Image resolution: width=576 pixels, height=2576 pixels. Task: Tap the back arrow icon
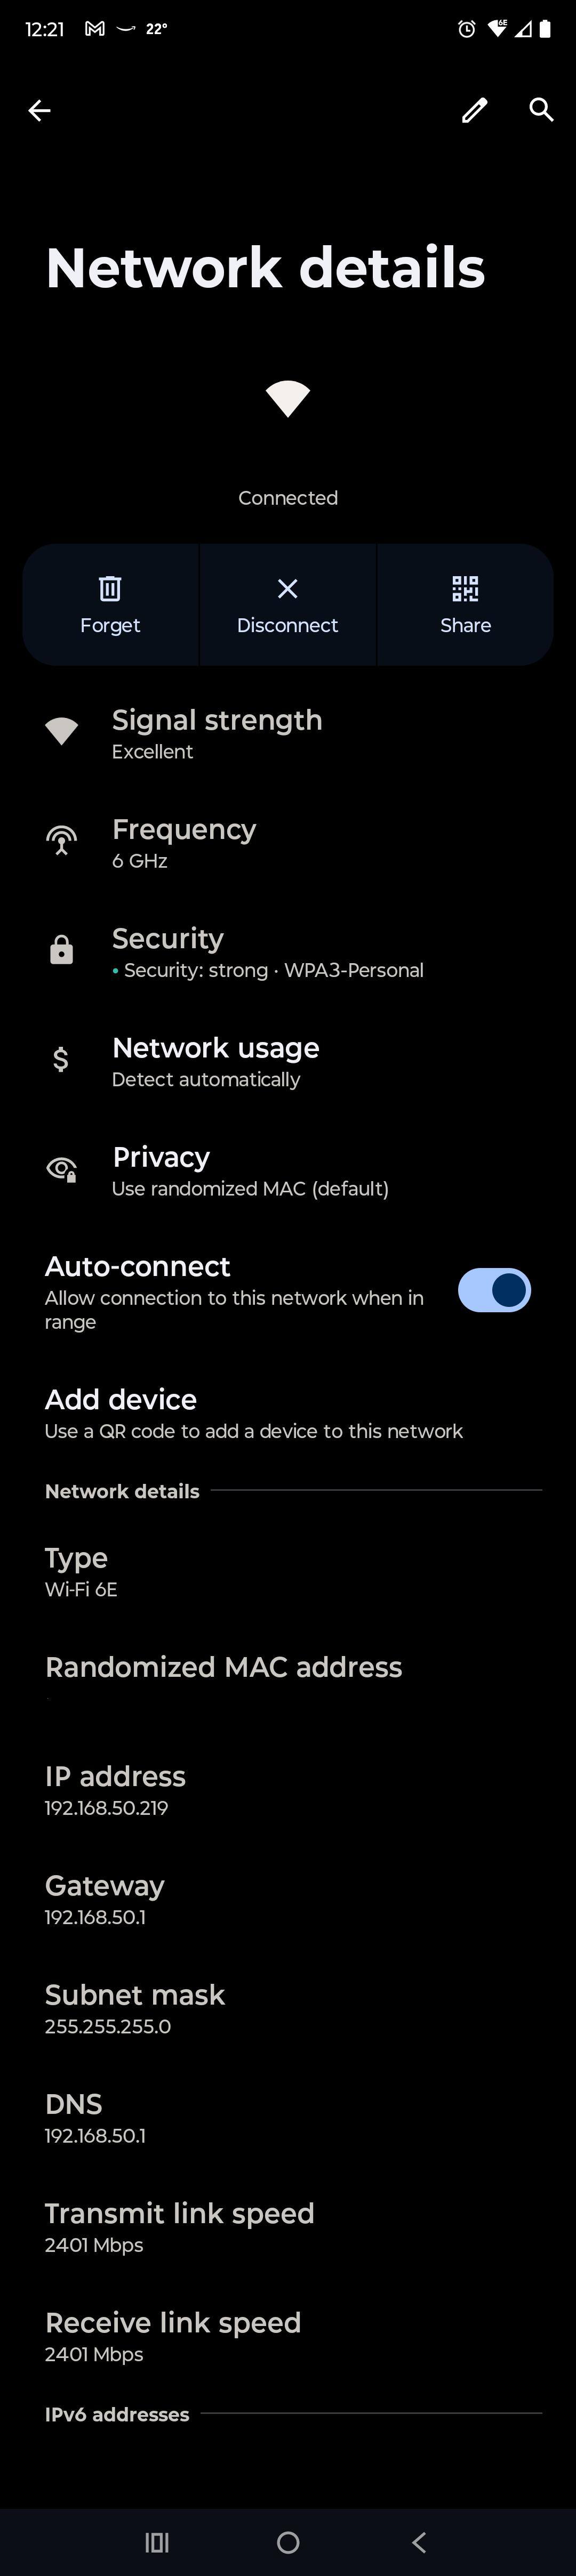39,111
